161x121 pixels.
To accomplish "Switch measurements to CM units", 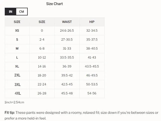I will coord(22,12).
